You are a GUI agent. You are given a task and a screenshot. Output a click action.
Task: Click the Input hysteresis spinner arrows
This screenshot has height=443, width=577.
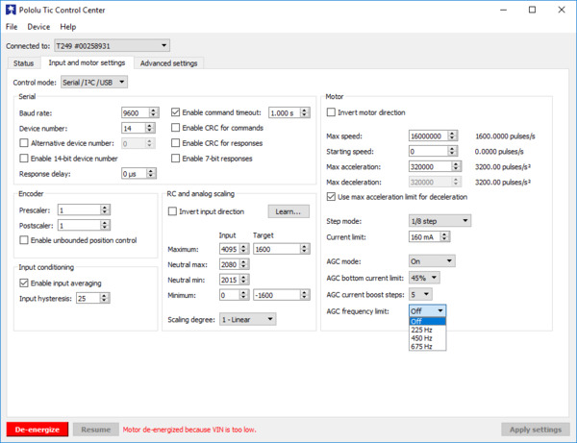point(105,298)
